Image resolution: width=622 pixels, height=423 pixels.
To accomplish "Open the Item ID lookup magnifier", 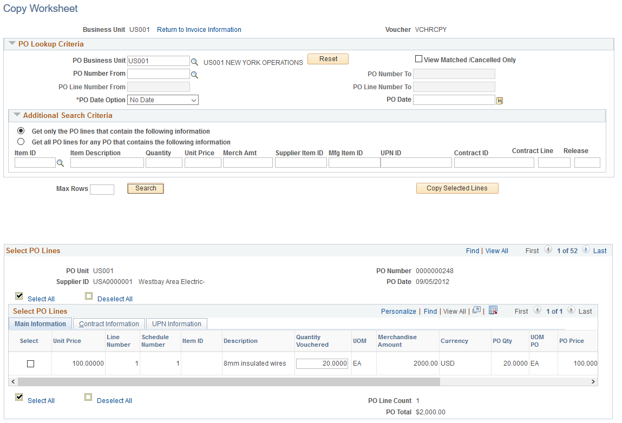I will click(60, 162).
